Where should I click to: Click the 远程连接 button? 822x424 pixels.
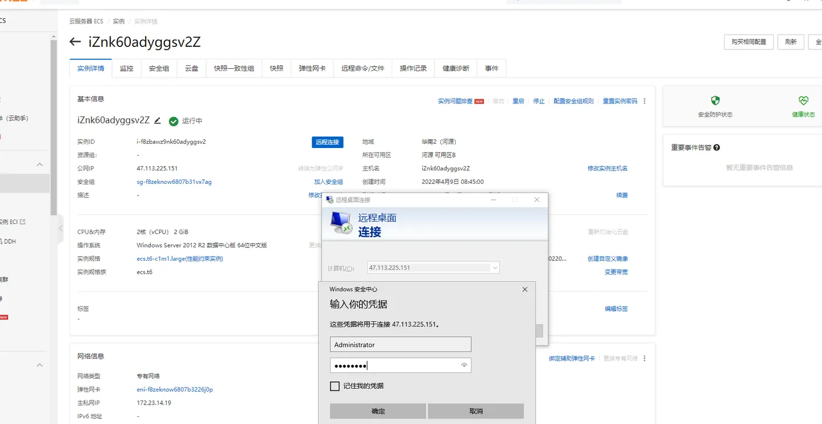coord(328,142)
